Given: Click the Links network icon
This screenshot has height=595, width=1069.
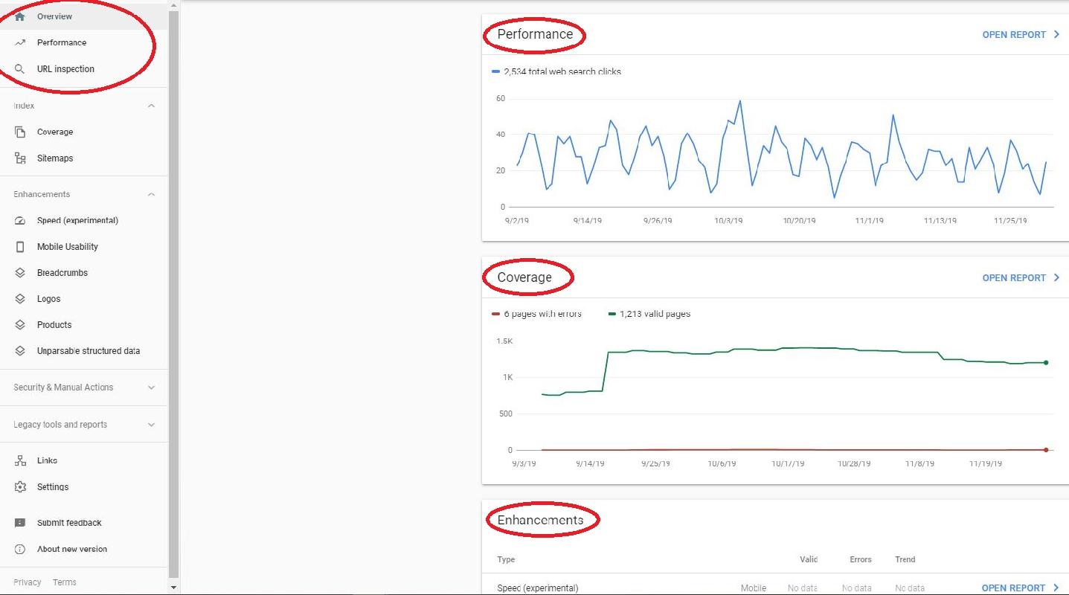Looking at the screenshot, I should click(x=20, y=460).
